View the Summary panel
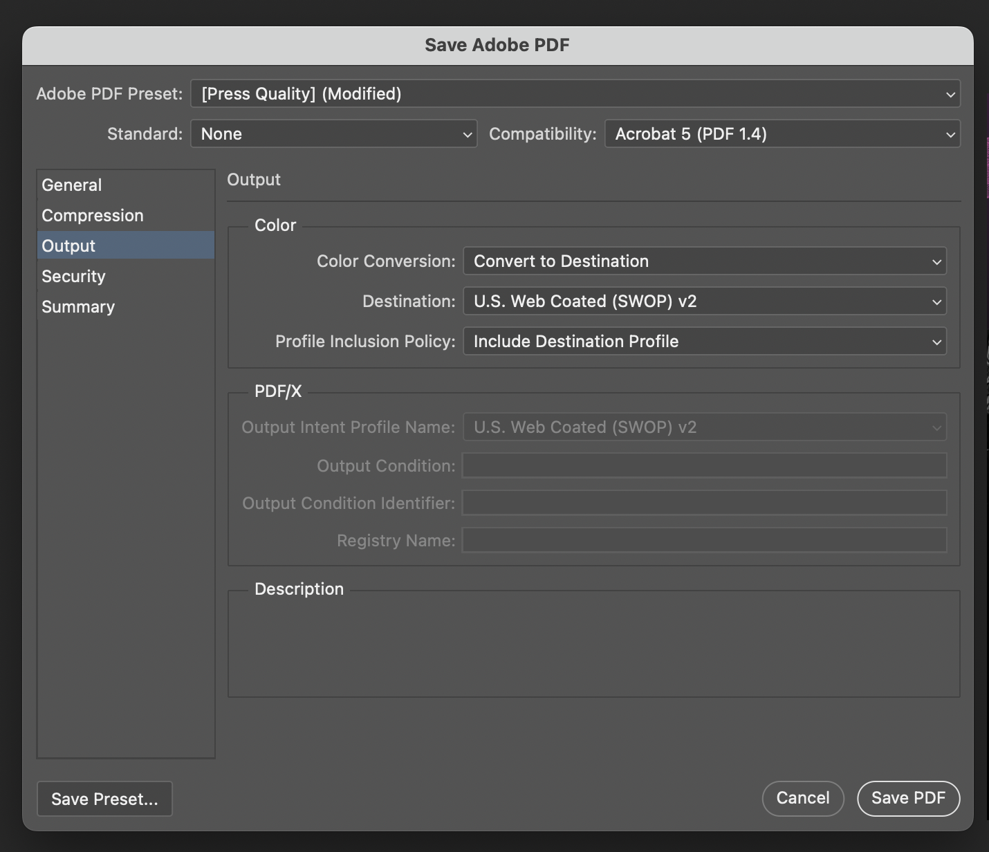Screen dimensions: 989x852 78,306
